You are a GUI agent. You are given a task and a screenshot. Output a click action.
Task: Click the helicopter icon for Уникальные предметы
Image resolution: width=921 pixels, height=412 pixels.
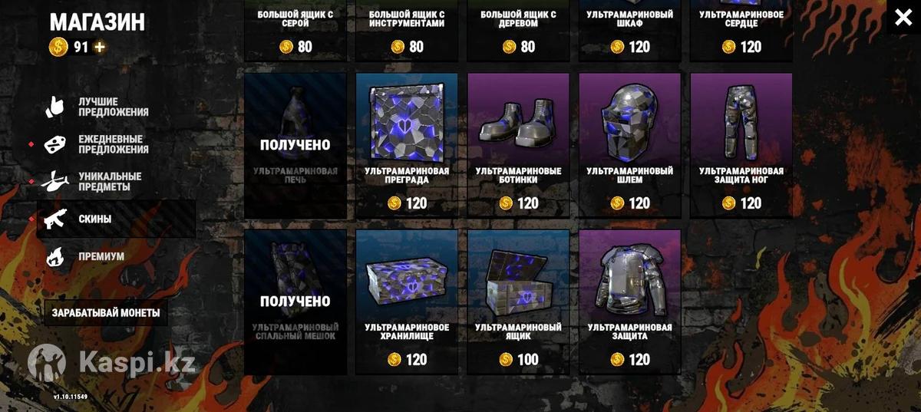coord(56,182)
